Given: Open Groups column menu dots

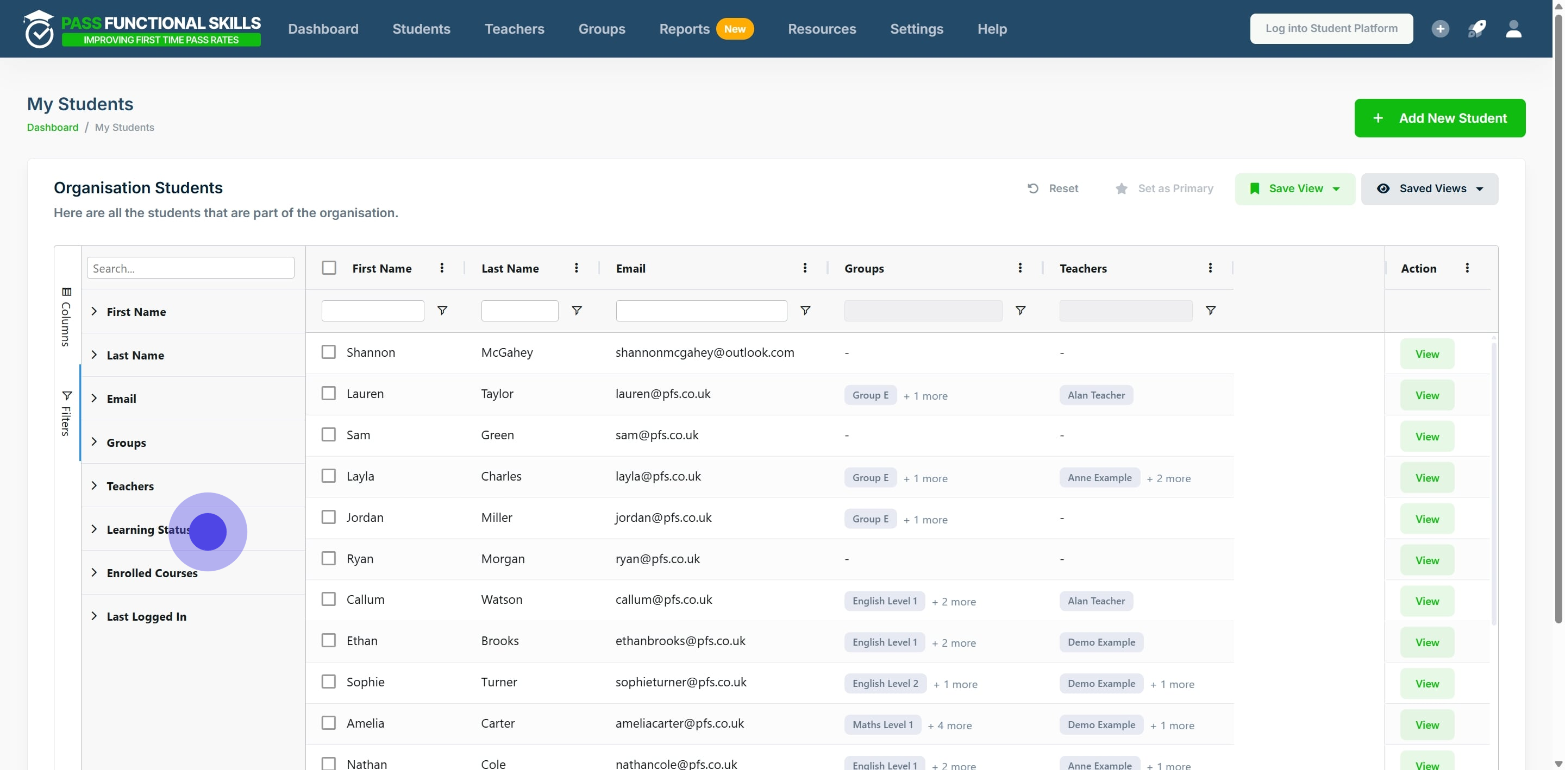Looking at the screenshot, I should click(x=1020, y=268).
